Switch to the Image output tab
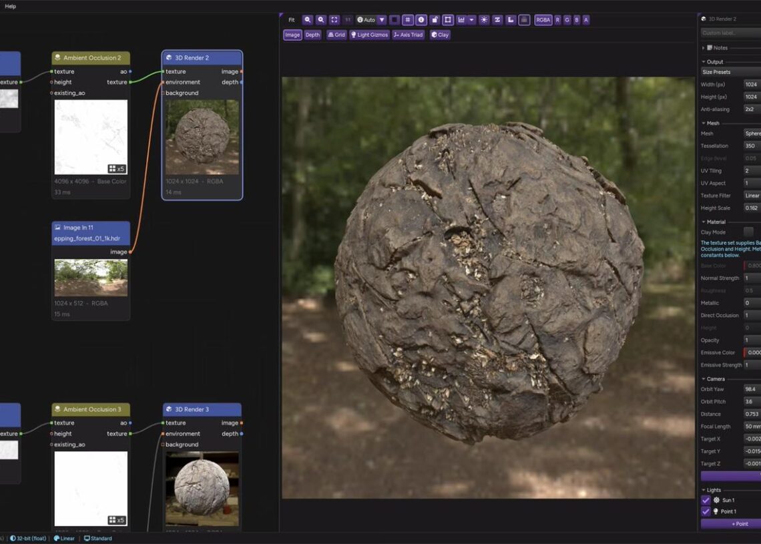 tap(292, 35)
